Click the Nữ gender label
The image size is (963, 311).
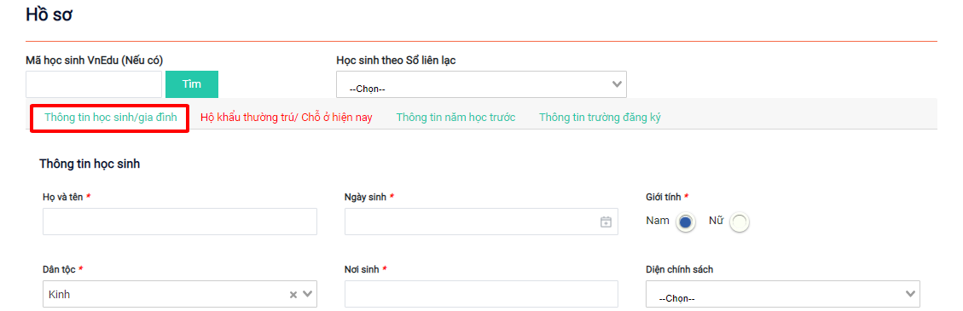click(716, 221)
